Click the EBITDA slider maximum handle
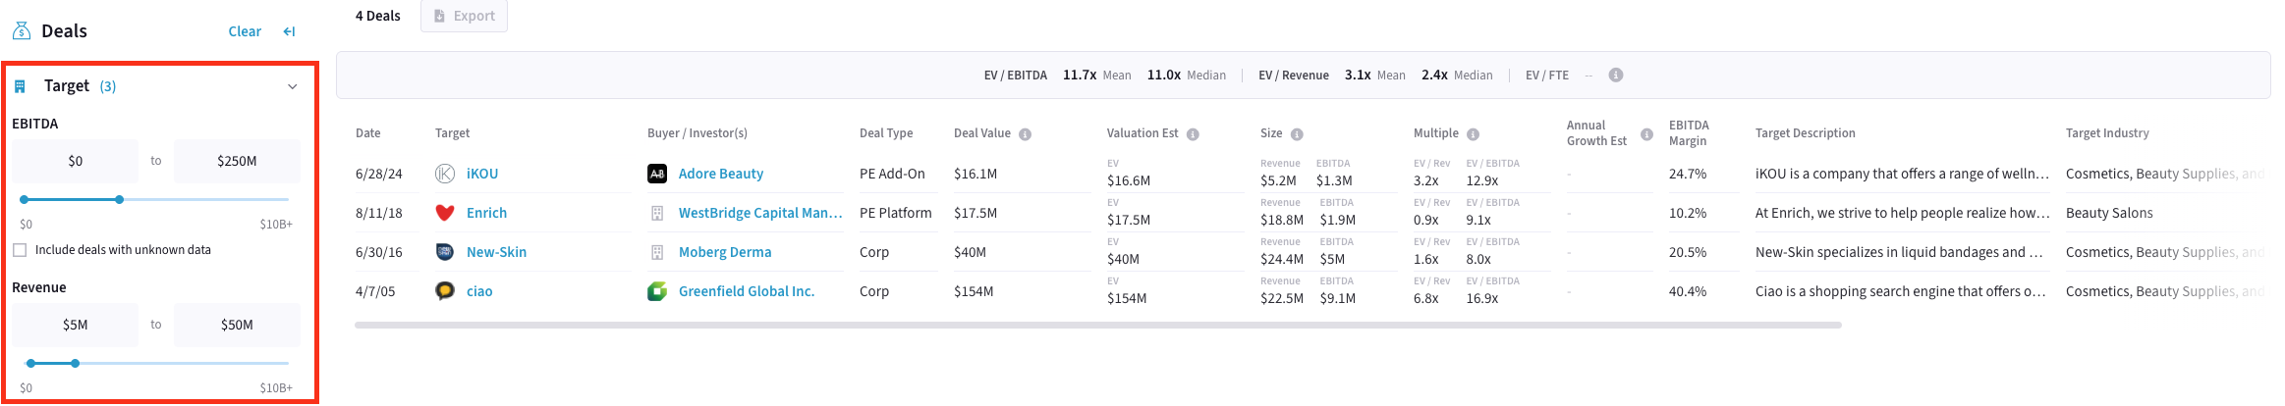The height and width of the screenshot is (406, 2285). click(x=119, y=199)
